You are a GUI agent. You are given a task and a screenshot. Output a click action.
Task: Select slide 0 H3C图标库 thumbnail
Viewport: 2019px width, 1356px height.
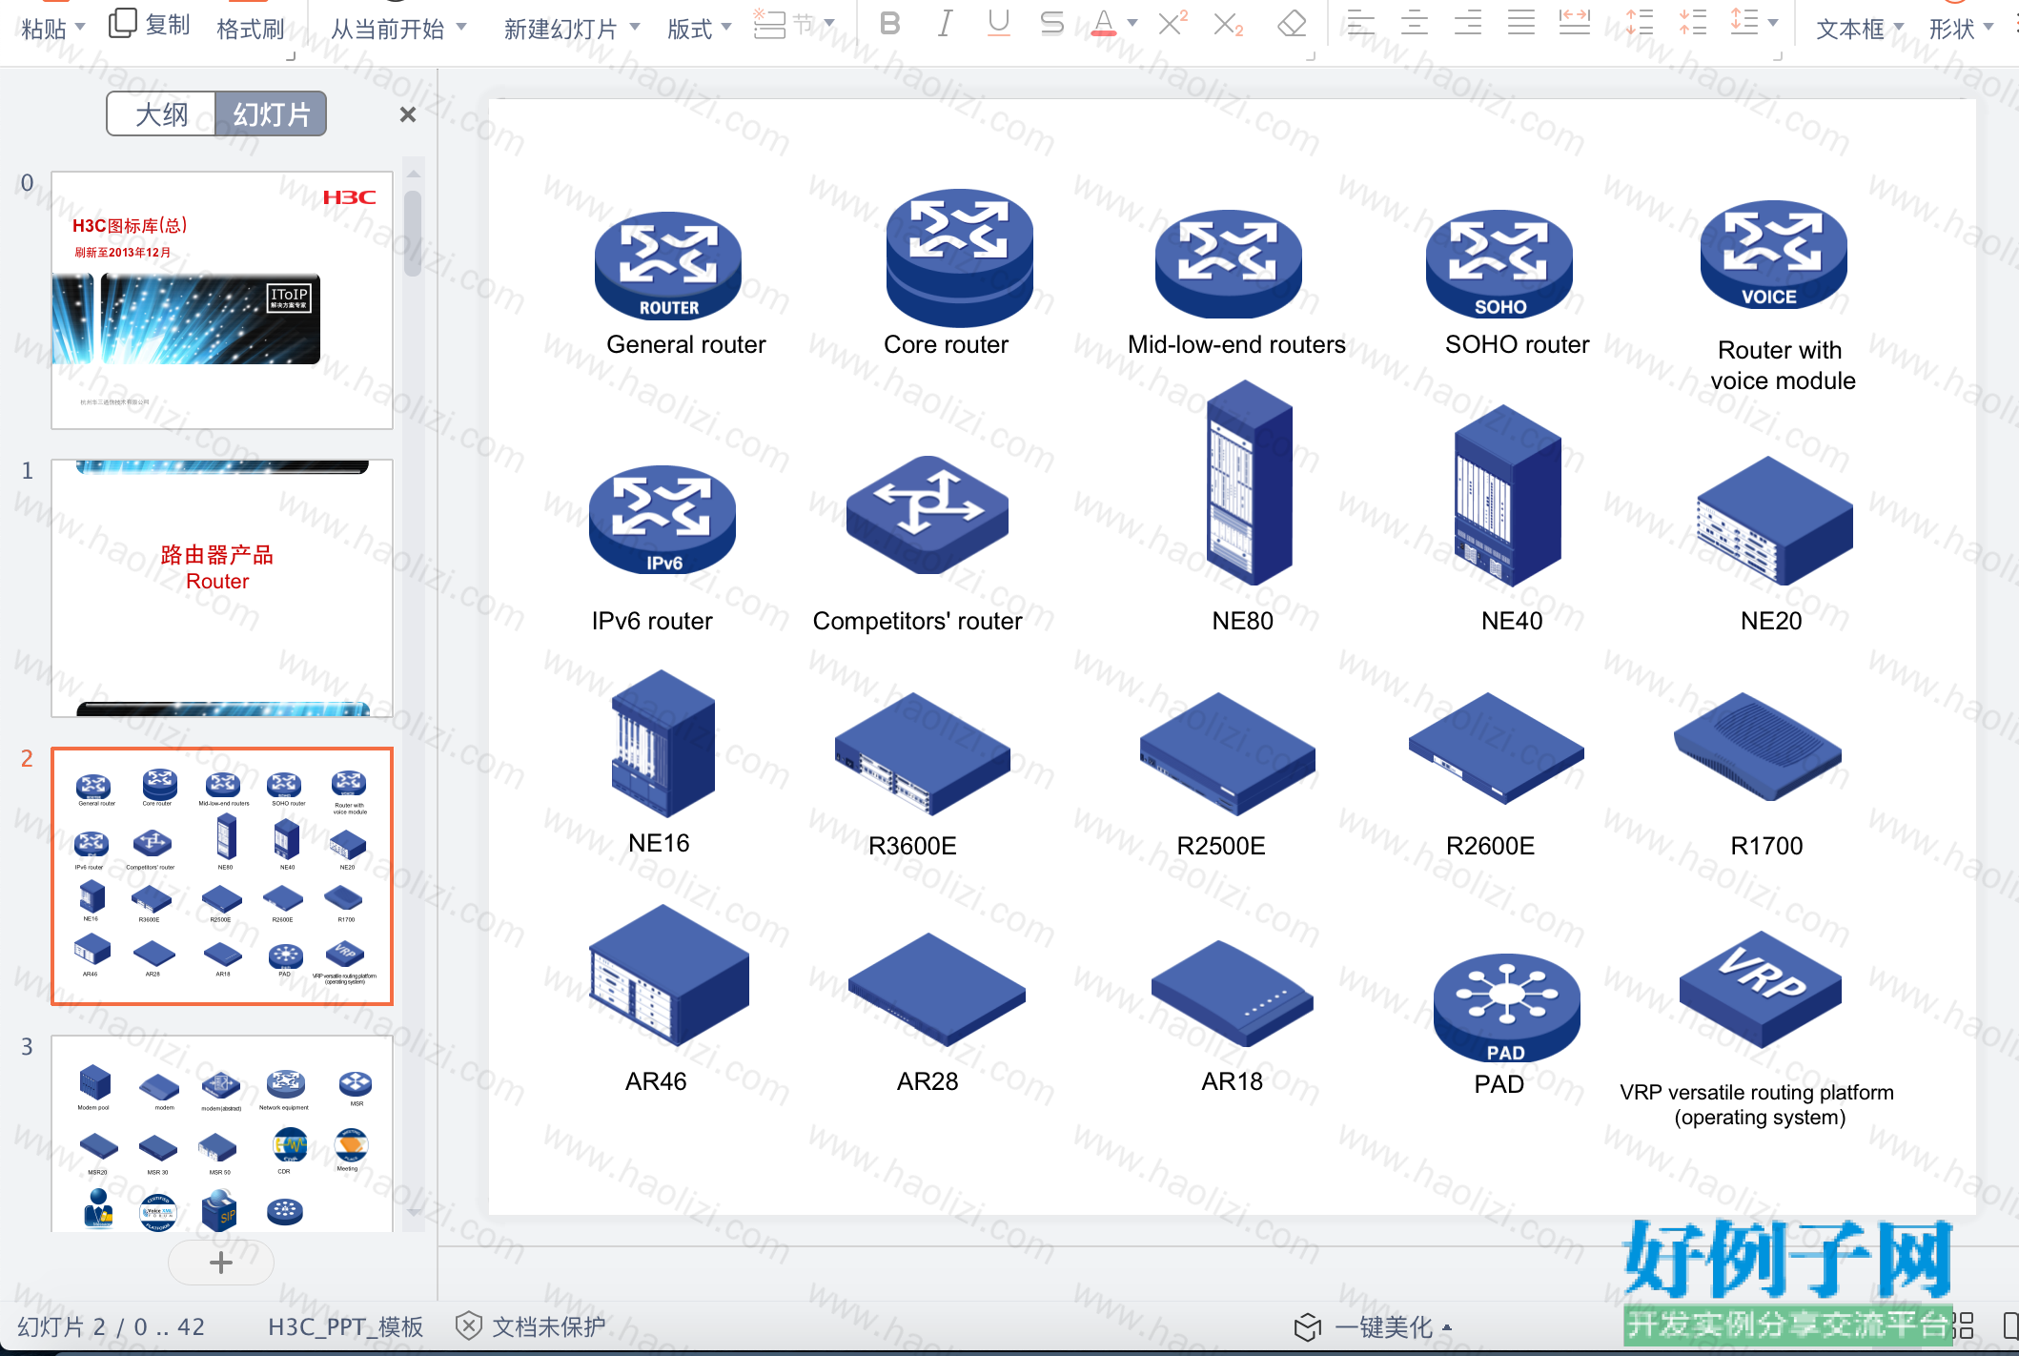point(222,300)
